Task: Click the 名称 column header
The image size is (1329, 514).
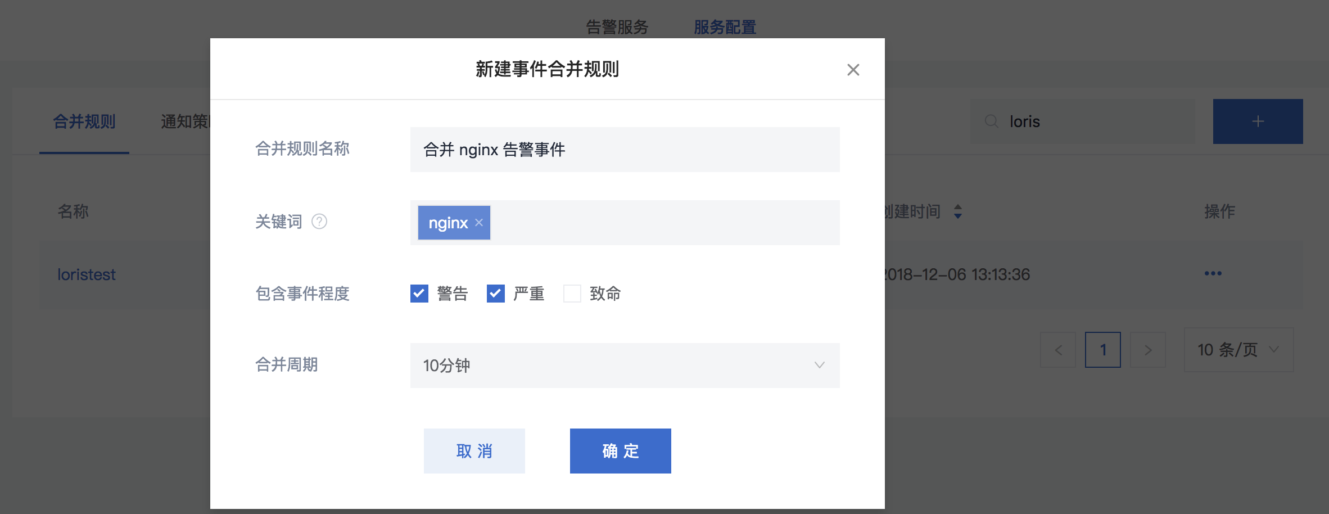Action: pyautogui.click(x=73, y=211)
